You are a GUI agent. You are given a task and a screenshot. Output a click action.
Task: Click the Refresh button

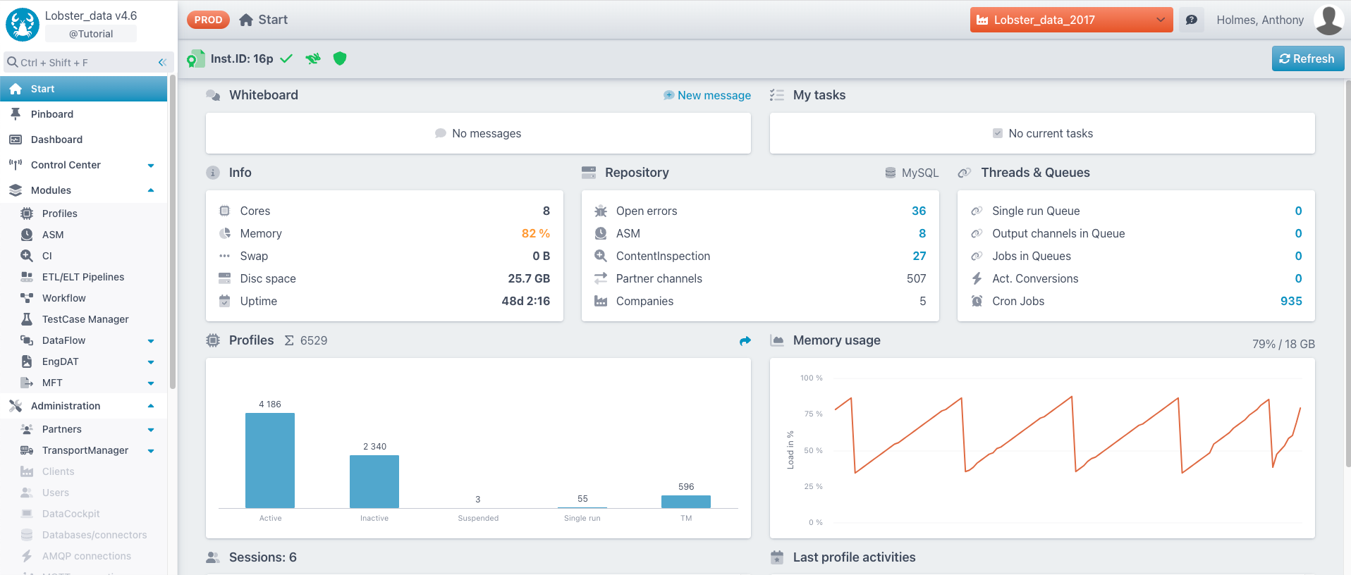tap(1307, 58)
